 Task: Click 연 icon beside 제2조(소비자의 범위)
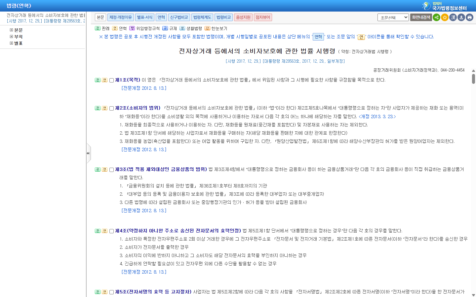(104, 108)
